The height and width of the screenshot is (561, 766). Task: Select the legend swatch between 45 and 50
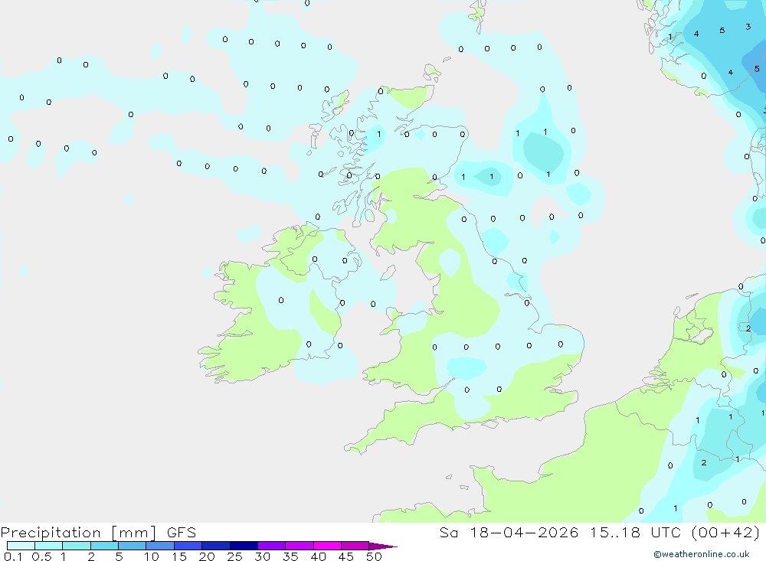click(355, 546)
